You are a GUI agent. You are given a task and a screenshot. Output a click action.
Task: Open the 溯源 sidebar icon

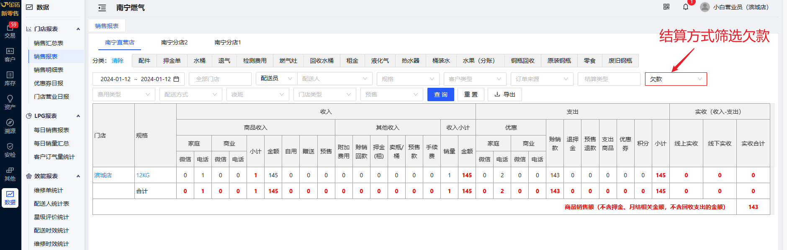pos(10,126)
